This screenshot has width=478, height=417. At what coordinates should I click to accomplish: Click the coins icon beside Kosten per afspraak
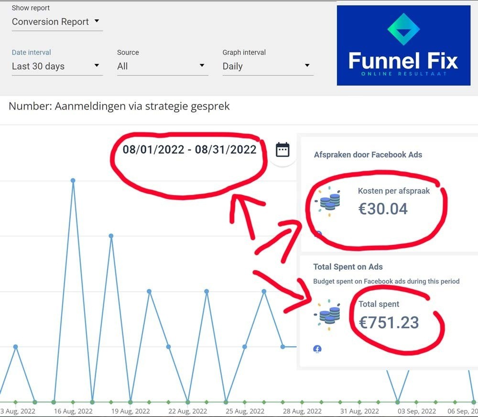328,202
